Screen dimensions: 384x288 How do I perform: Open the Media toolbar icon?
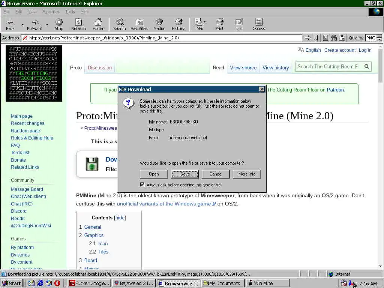159,24
